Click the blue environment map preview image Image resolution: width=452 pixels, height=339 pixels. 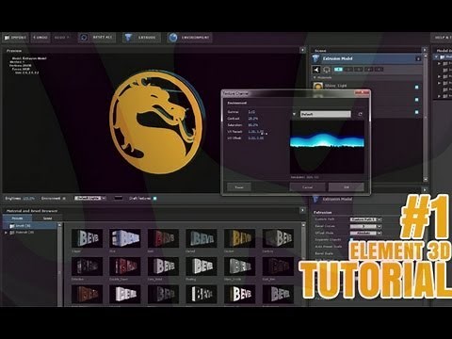327,147
